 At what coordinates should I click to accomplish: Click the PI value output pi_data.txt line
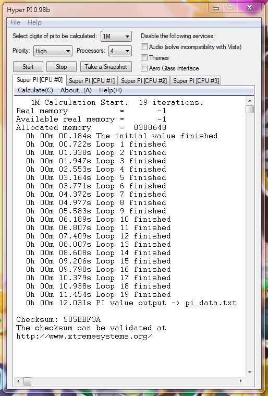131,303
